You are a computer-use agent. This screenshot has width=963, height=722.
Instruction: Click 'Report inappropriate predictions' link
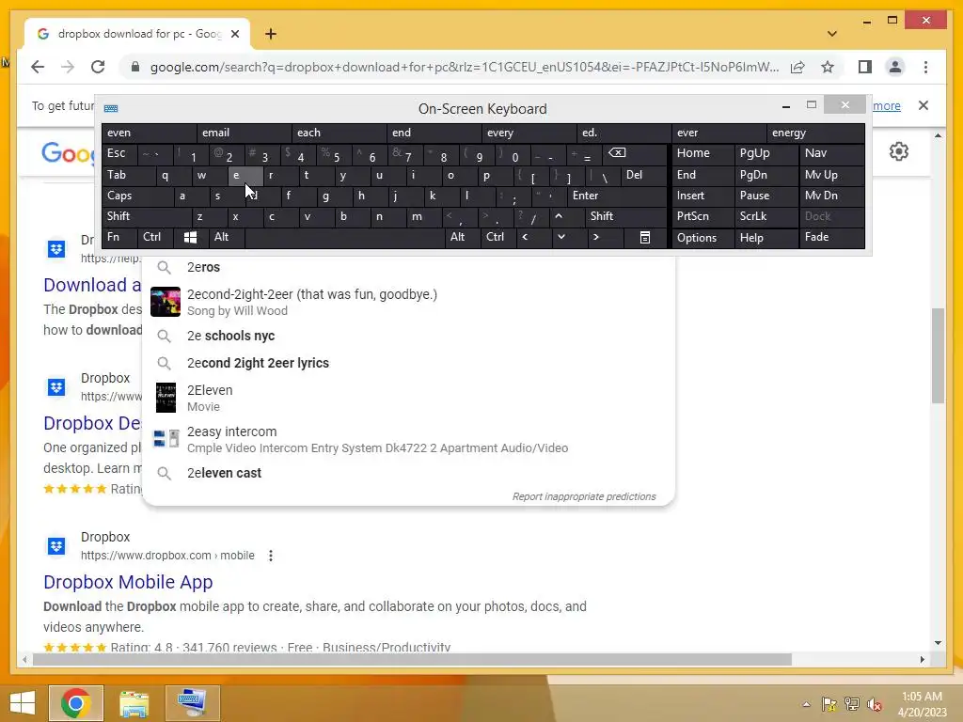tap(584, 496)
